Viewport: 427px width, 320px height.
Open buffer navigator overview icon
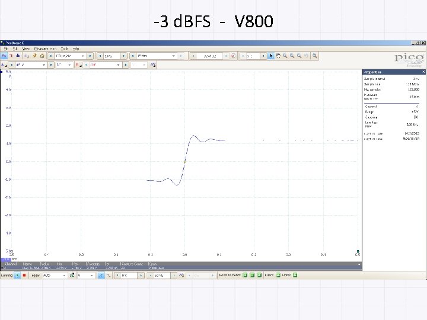click(x=234, y=56)
